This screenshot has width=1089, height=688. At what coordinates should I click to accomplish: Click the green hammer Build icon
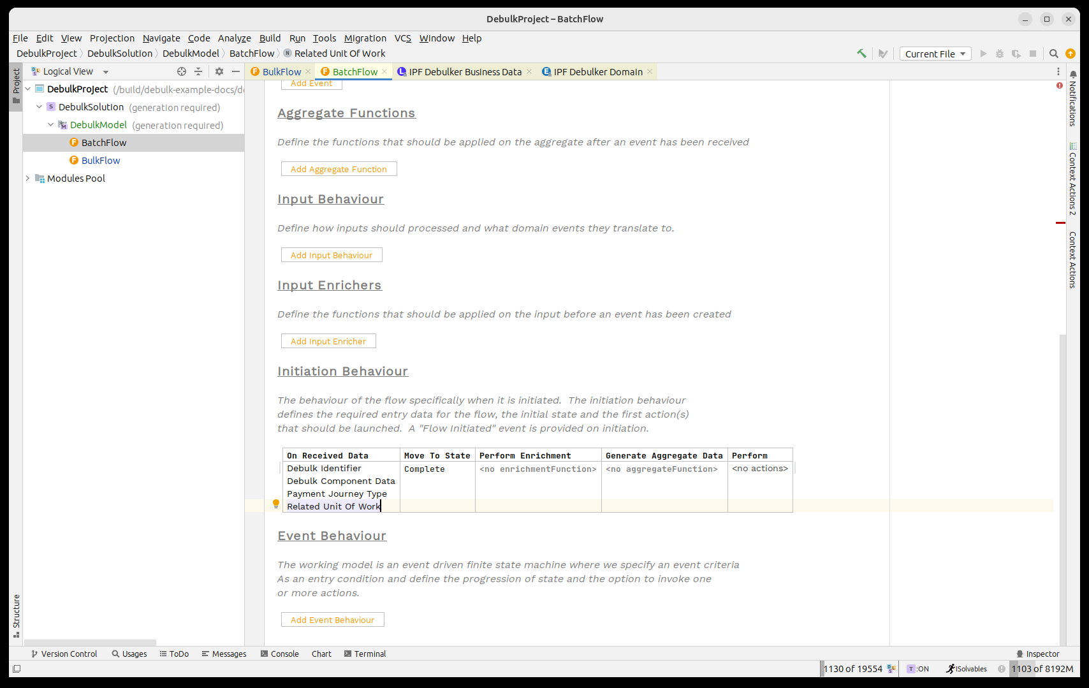(861, 54)
